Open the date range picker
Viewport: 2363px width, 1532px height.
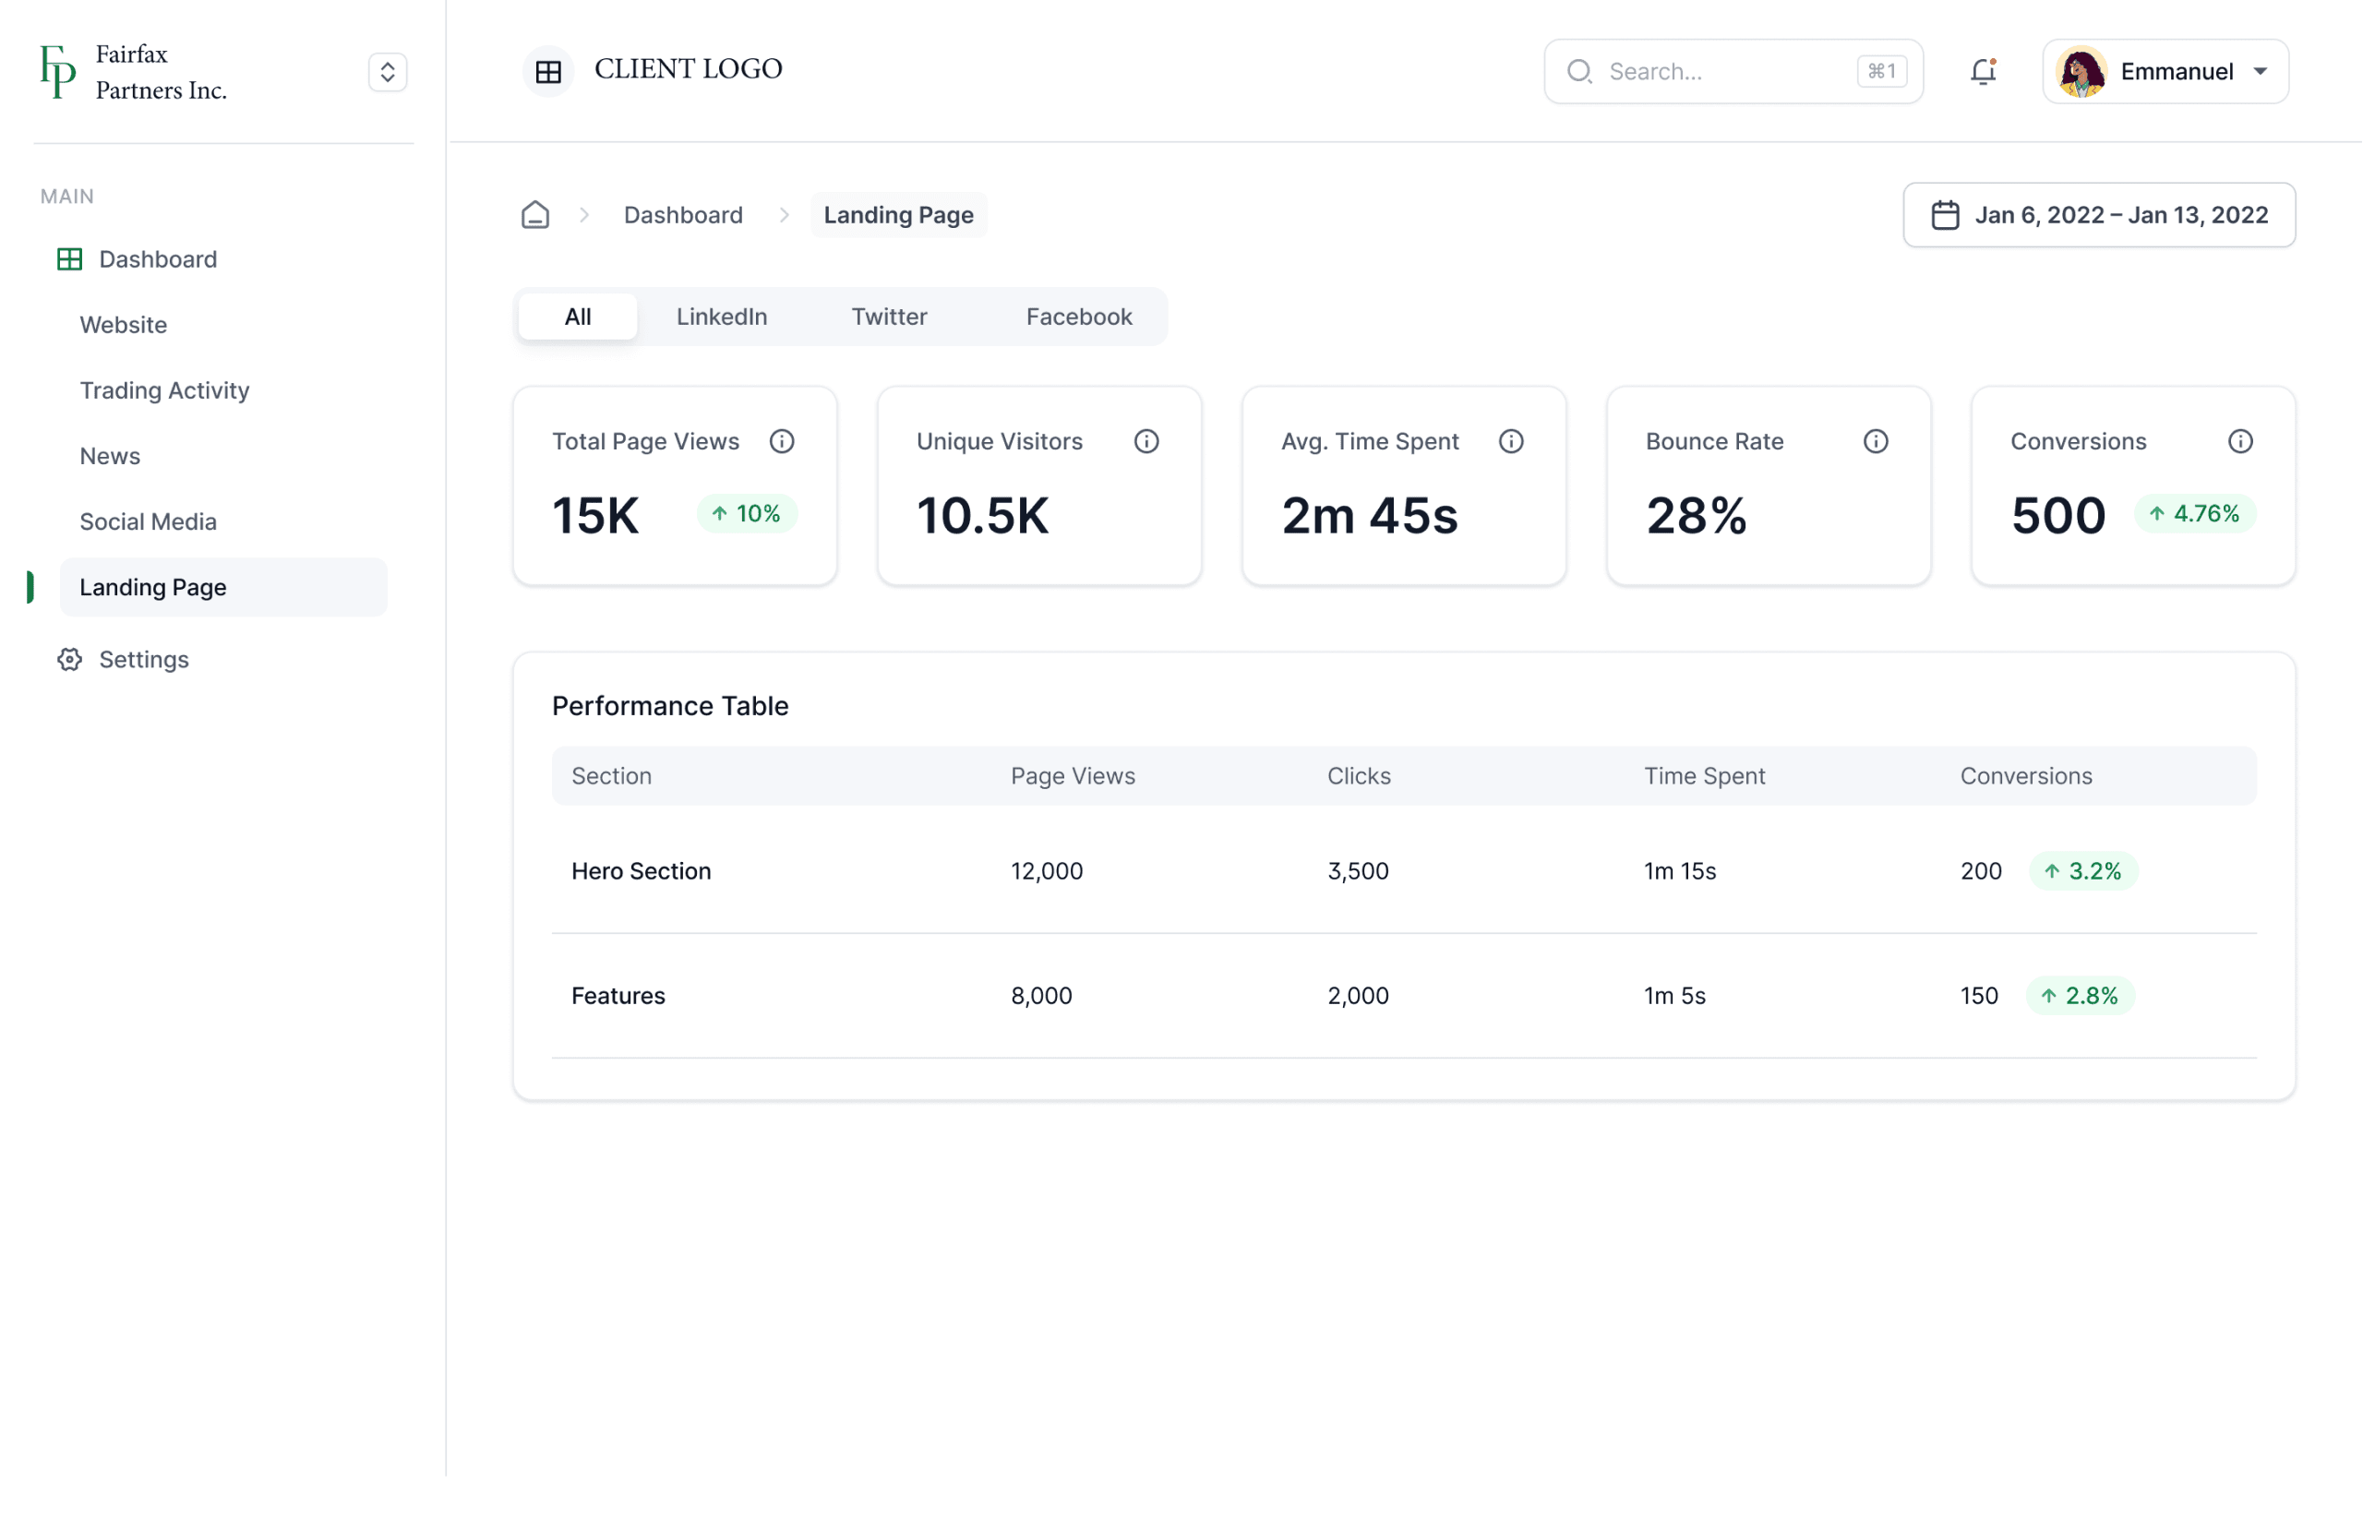[x=2099, y=214]
